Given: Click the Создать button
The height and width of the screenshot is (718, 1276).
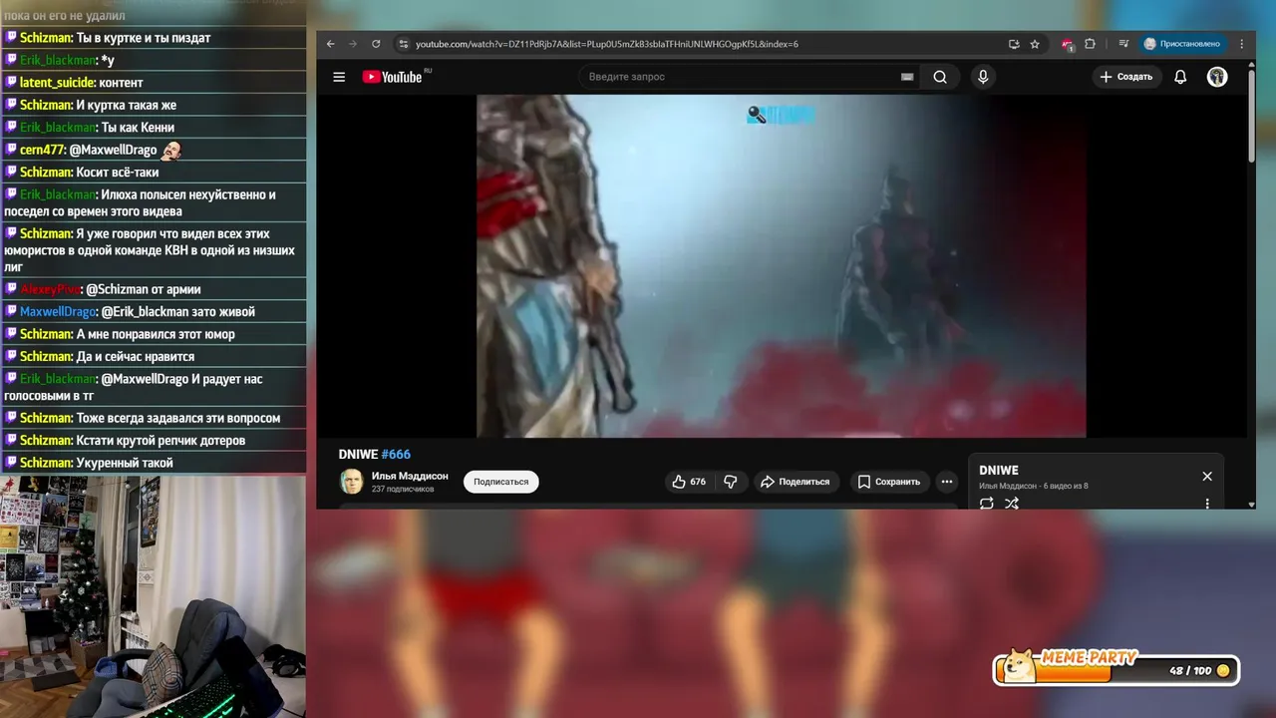Looking at the screenshot, I should click(1125, 77).
